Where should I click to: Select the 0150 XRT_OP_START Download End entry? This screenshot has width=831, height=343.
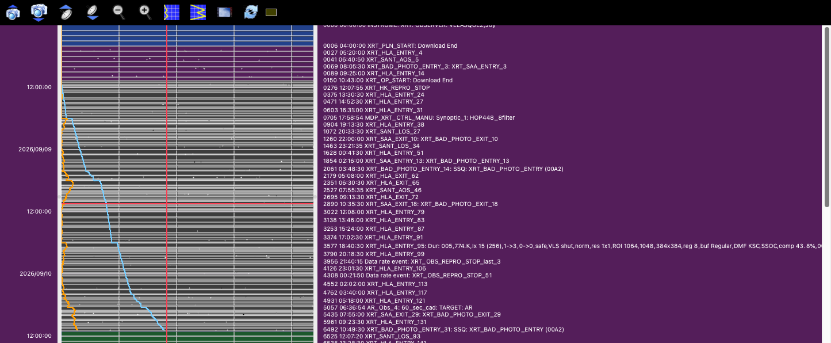coord(388,81)
